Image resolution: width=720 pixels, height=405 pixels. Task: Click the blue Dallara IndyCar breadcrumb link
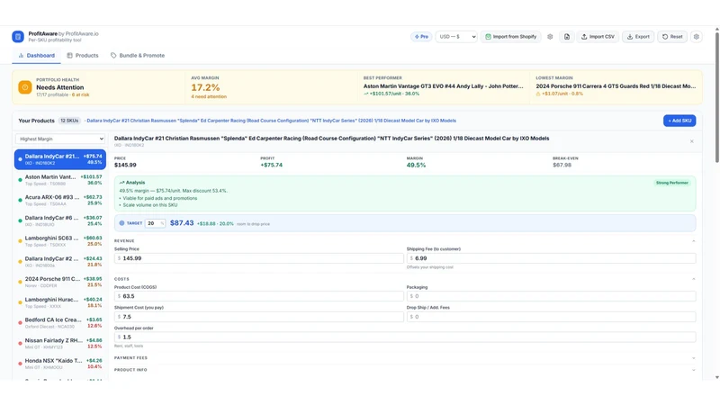(272, 121)
